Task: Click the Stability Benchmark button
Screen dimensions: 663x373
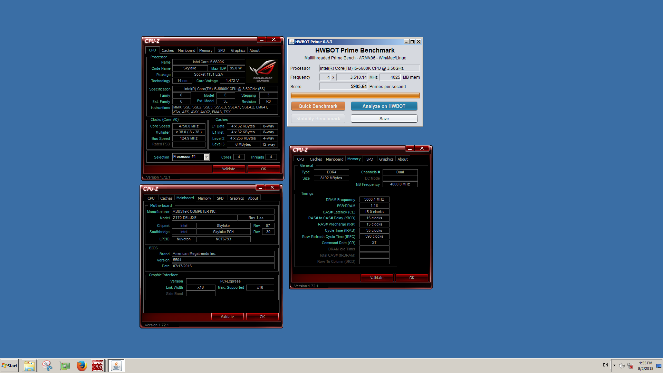Action: tap(318, 119)
